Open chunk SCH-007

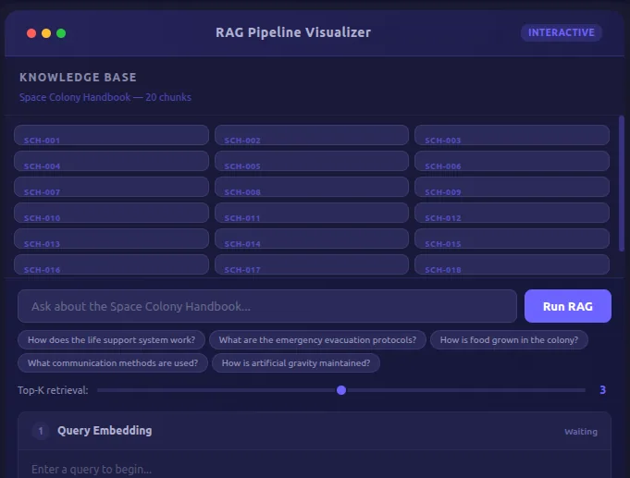coord(111,187)
